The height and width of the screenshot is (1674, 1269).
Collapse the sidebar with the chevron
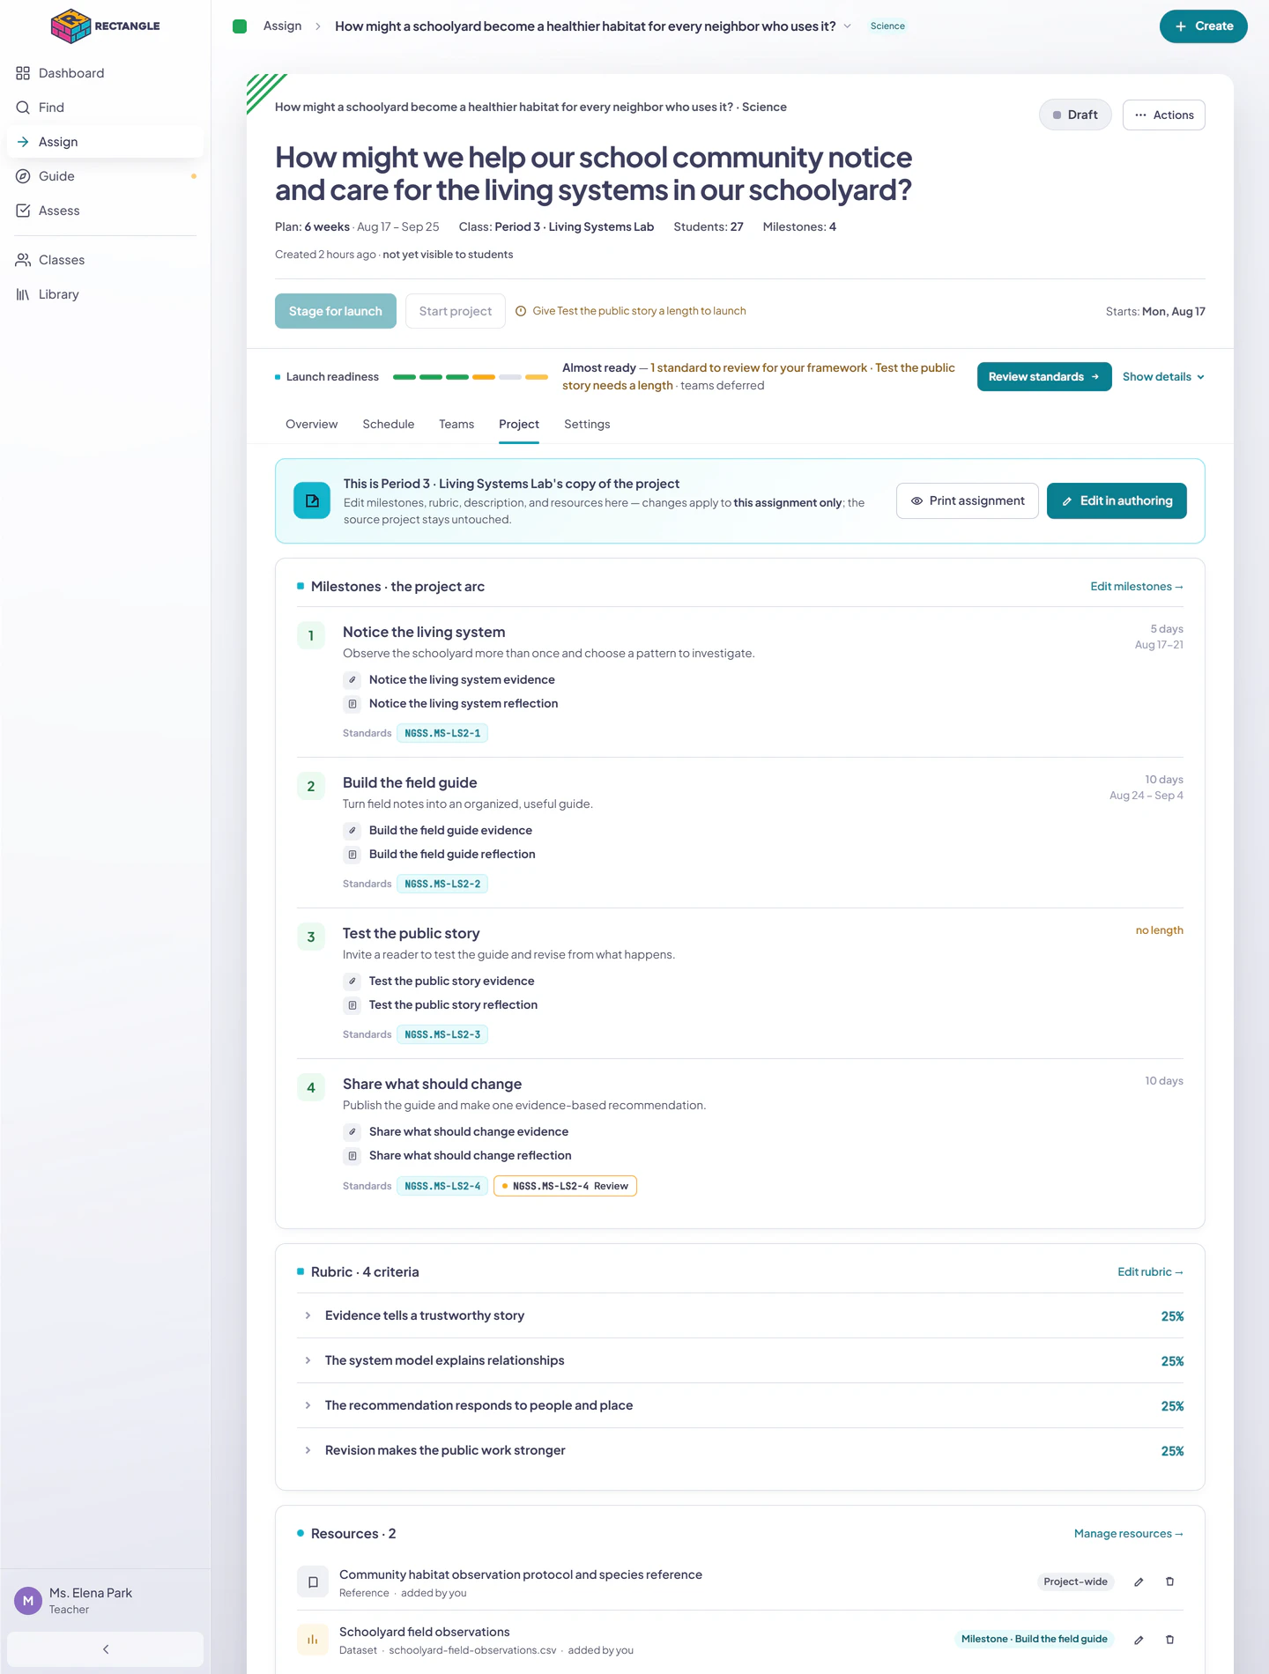pos(105,1649)
